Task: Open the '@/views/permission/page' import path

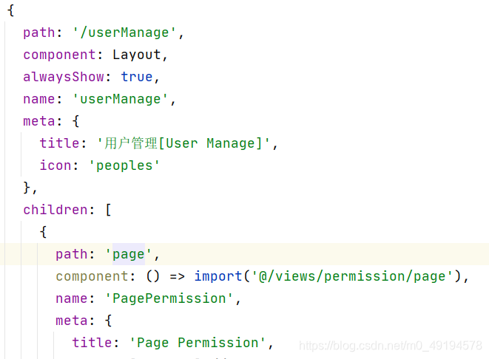Action: 352,276
